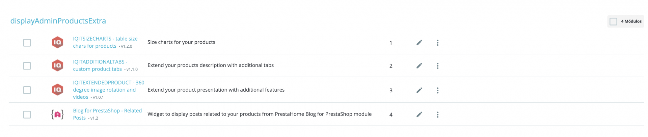Click the IQITADDITIONALTABS module IQ logo icon
The height and width of the screenshot is (137, 648).
57,65
